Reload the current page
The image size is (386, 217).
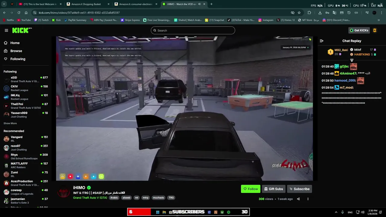pos(19,13)
